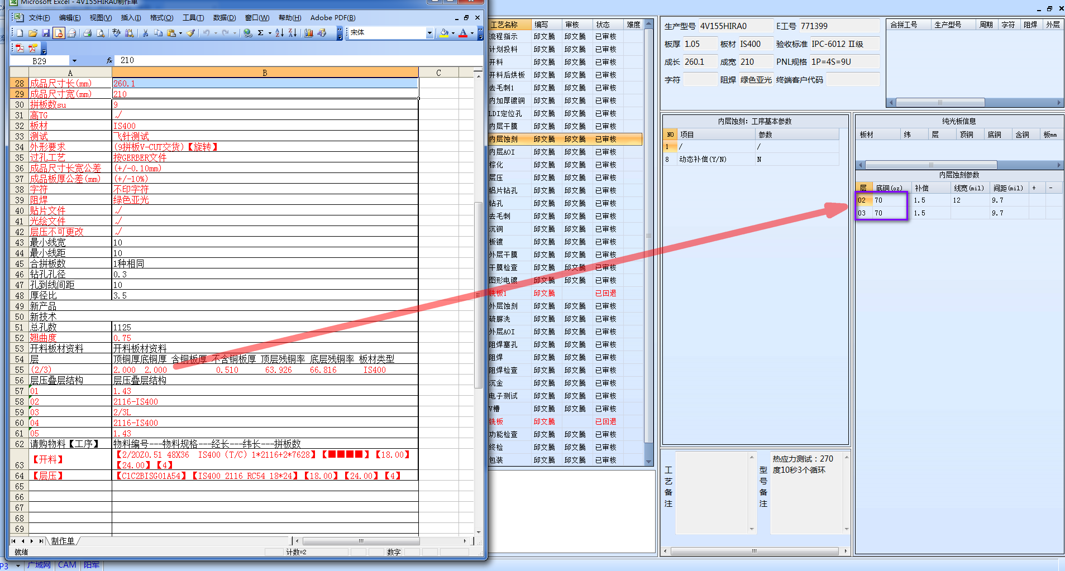1065x571 pixels.
Task: Go to the next sheet with the tab arrow
Action: 32,541
